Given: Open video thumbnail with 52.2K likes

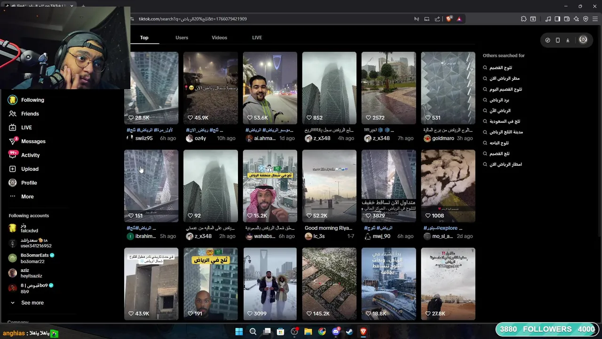Looking at the screenshot, I should (329, 186).
